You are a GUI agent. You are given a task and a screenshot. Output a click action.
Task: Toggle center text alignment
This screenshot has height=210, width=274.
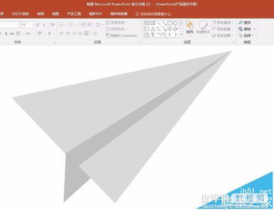tap(68, 33)
